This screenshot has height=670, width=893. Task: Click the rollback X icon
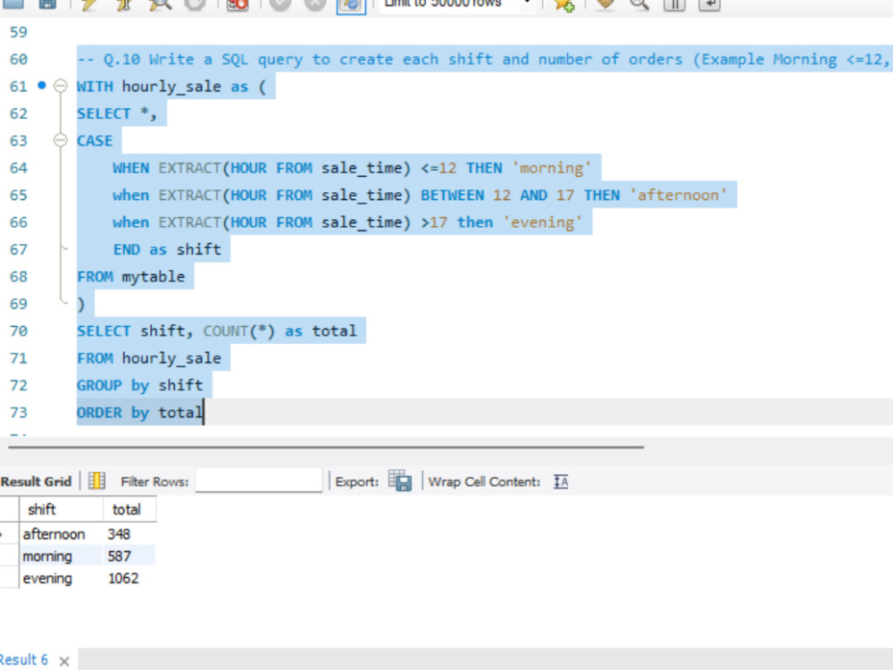tap(315, 4)
